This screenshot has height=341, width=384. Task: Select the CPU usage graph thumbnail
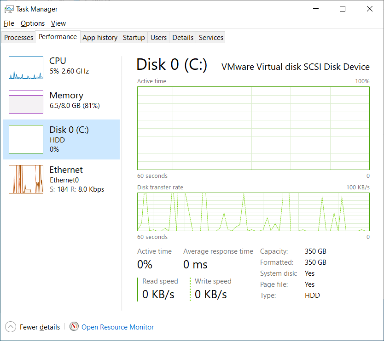pos(26,68)
